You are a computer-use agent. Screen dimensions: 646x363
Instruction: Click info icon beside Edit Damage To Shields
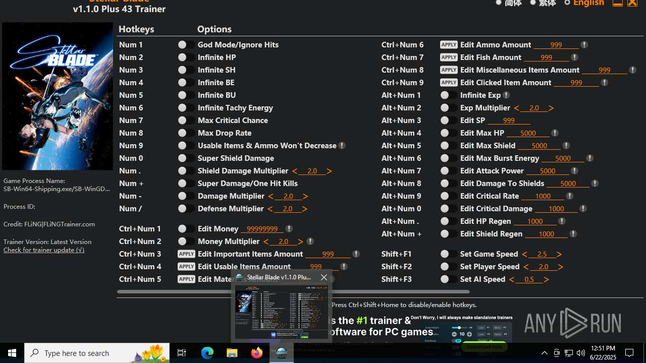(x=595, y=184)
